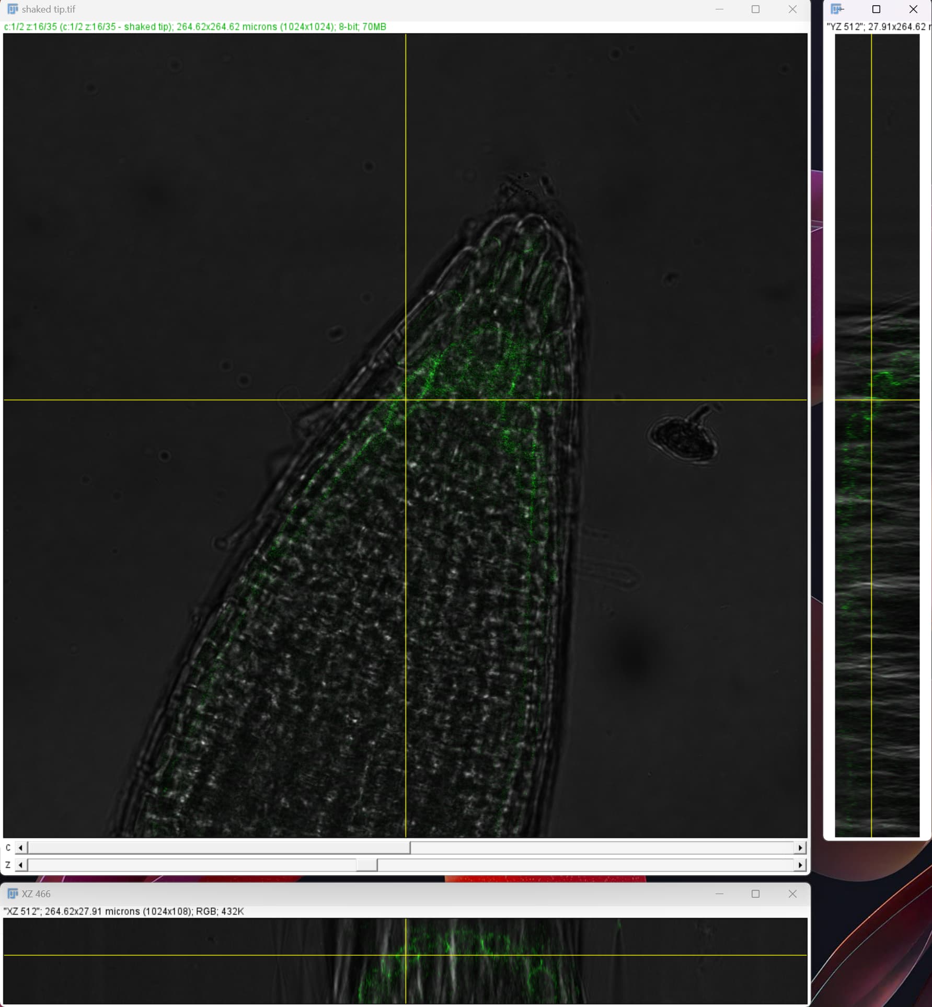The height and width of the screenshot is (1007, 932).
Task: Go back one Z slice with the left arrow
Action: coord(20,865)
